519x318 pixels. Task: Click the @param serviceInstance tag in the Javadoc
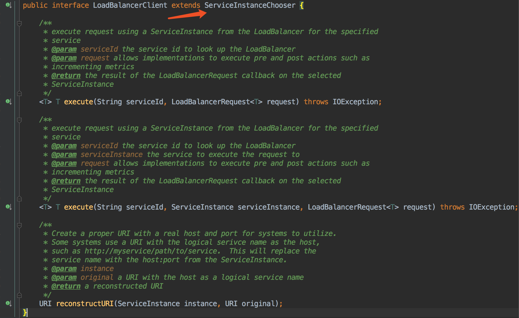click(64, 155)
